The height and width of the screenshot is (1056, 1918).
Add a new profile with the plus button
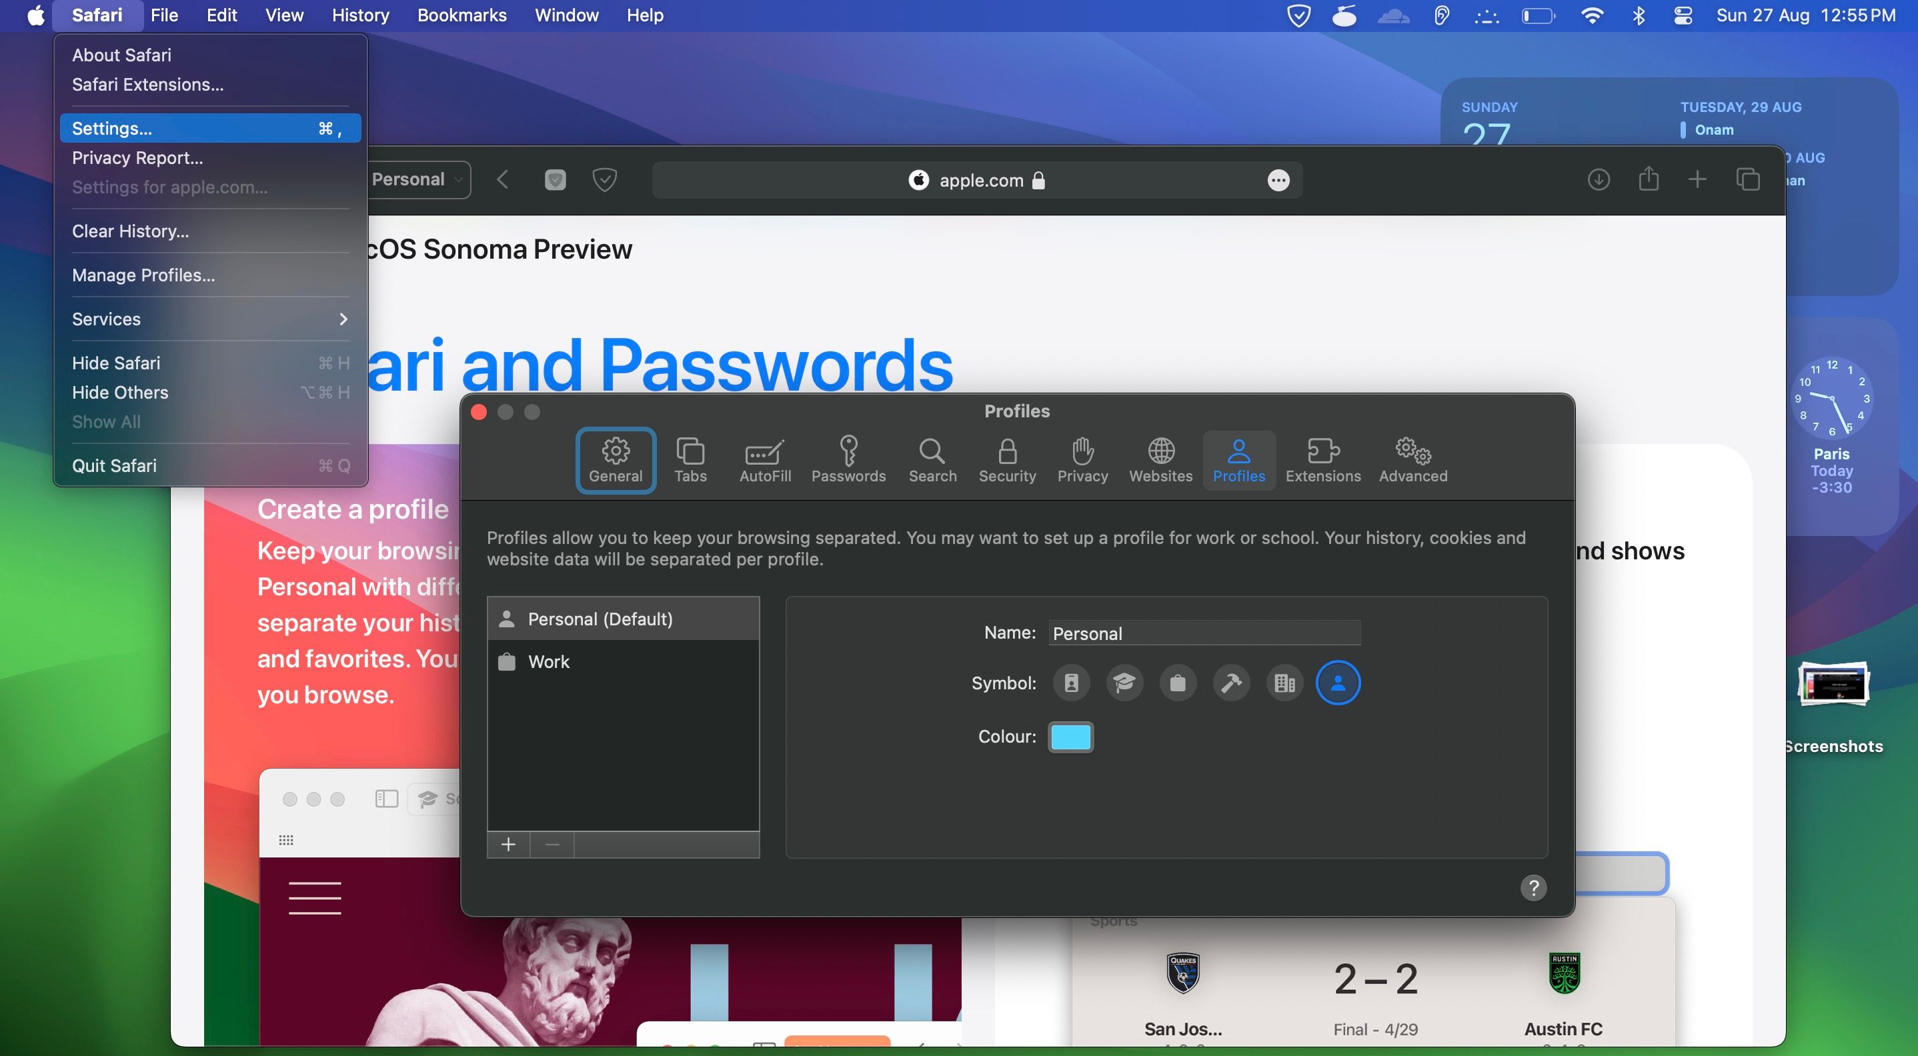[509, 845]
